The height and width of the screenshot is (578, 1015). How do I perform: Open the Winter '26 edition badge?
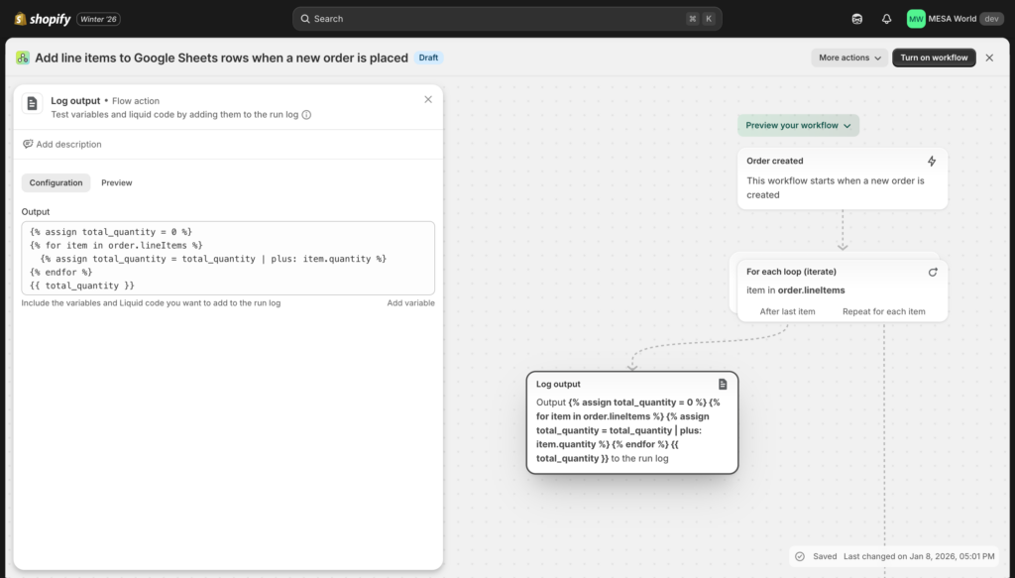pos(98,19)
